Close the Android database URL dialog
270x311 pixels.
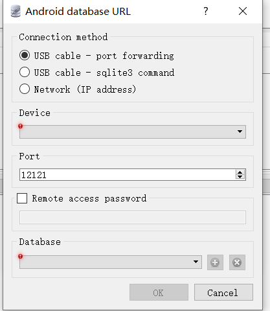(x=243, y=11)
